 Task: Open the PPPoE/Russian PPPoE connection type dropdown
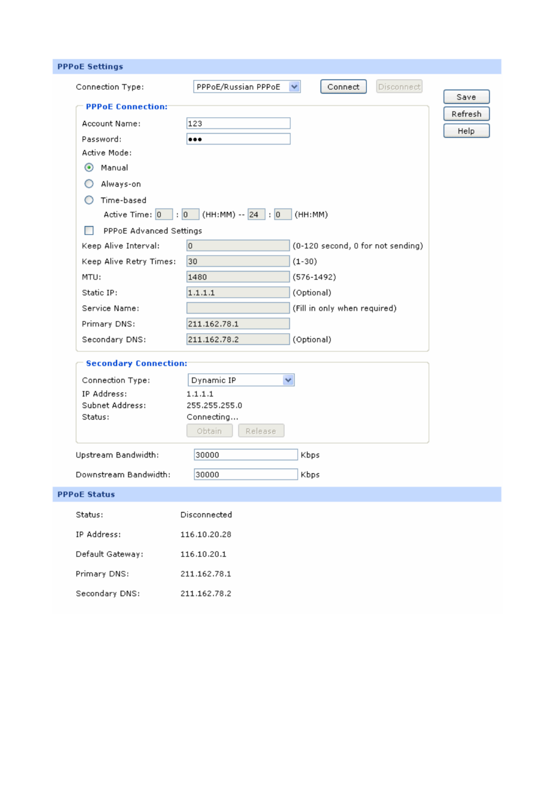pos(247,87)
